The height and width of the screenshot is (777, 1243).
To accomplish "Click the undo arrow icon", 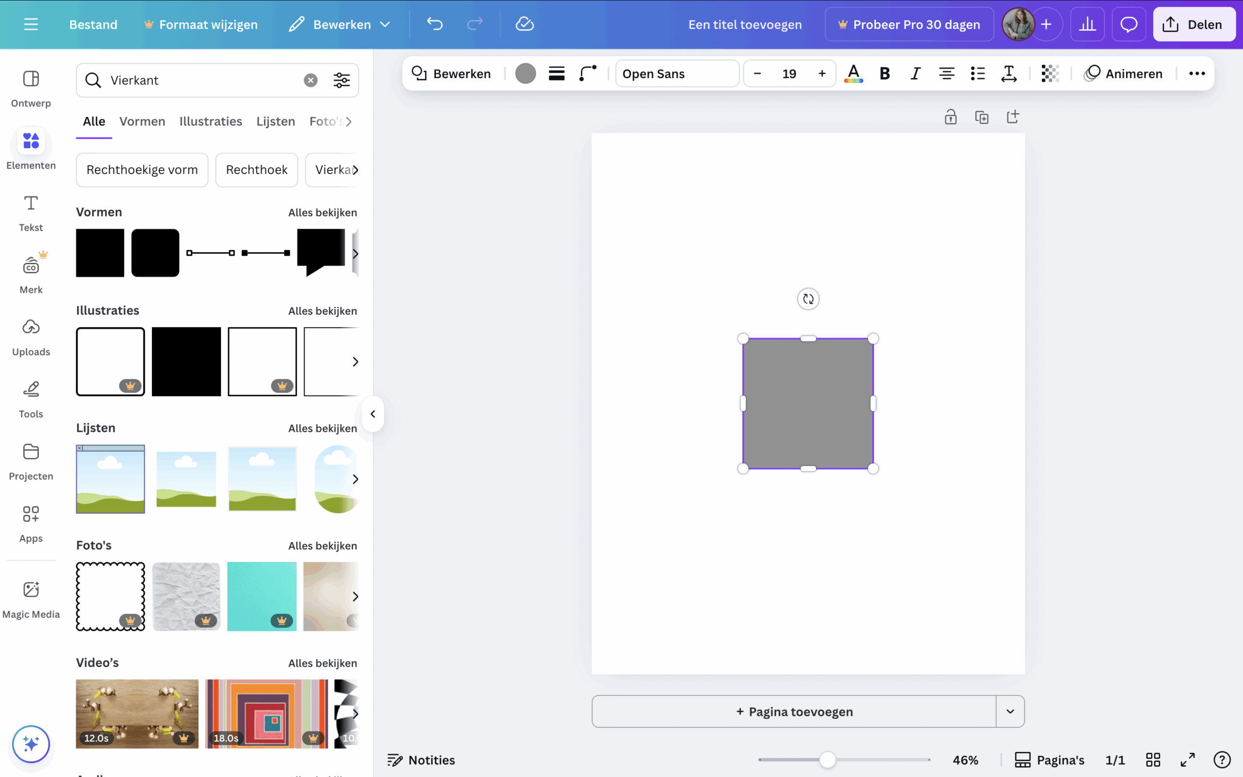I will coord(435,24).
